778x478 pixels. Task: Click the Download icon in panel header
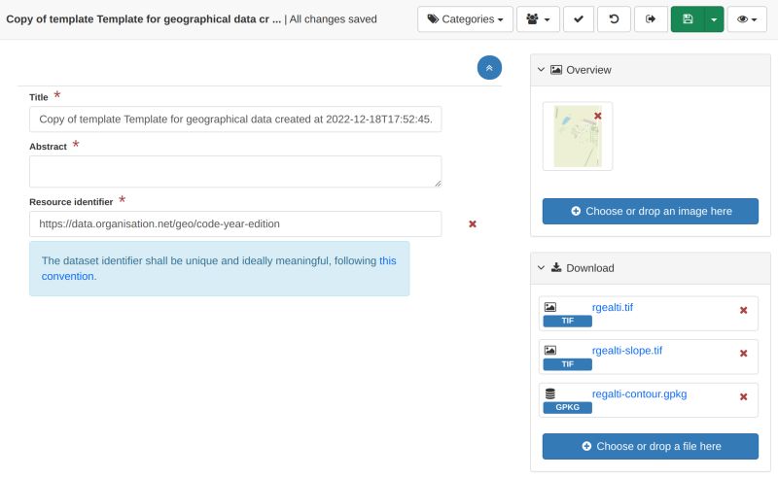(x=556, y=267)
